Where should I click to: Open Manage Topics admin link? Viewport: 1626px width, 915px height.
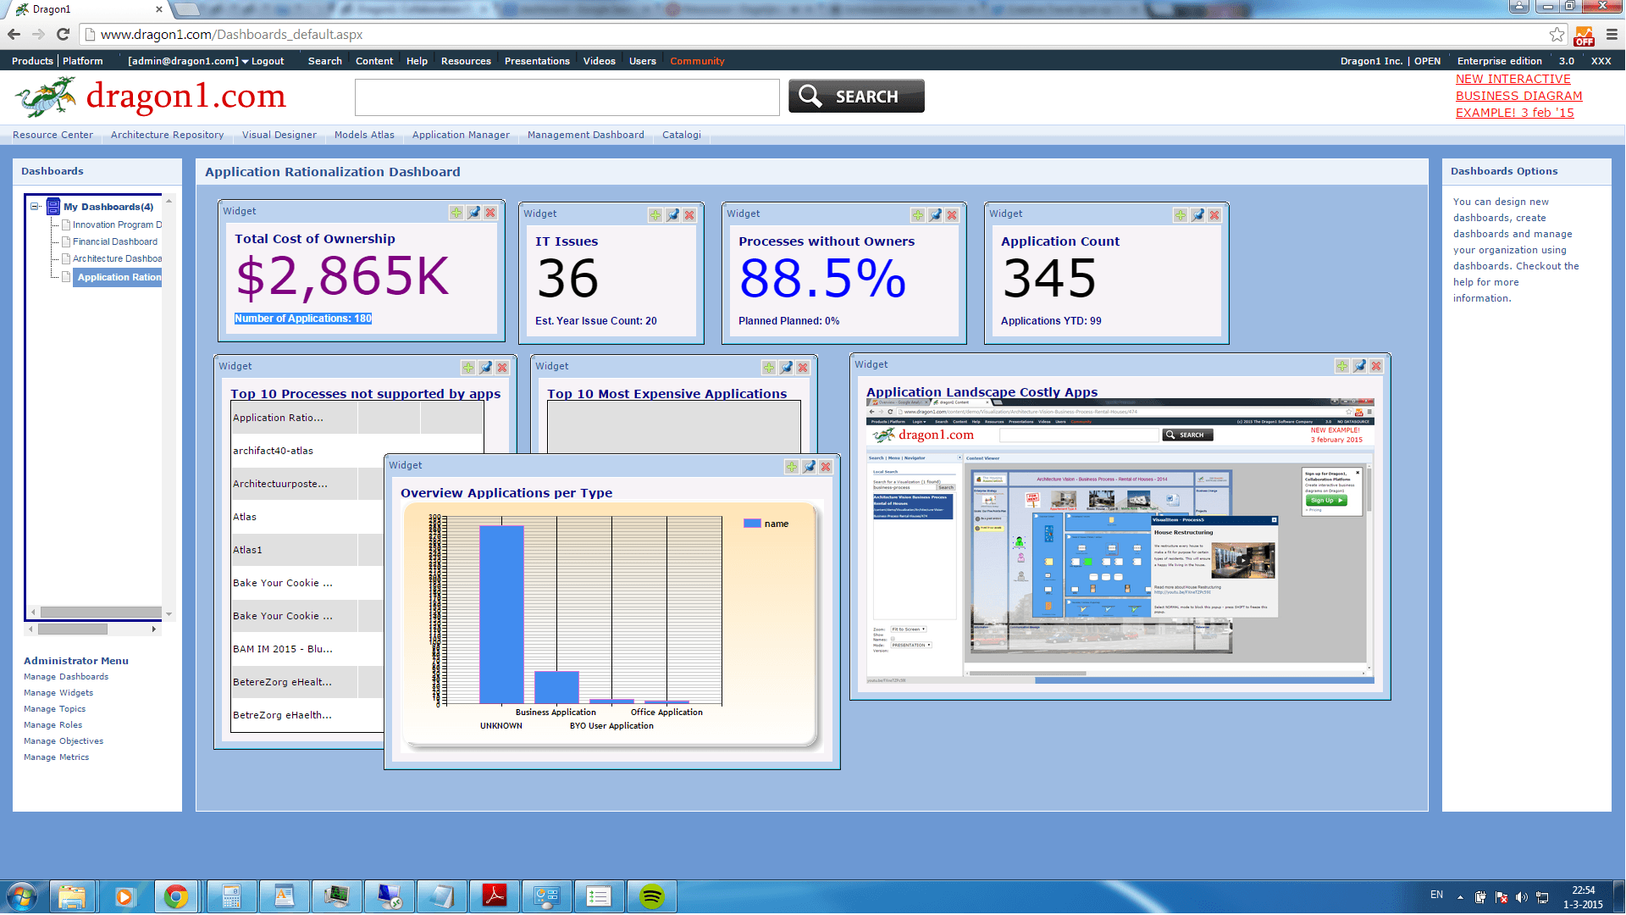[x=54, y=709]
